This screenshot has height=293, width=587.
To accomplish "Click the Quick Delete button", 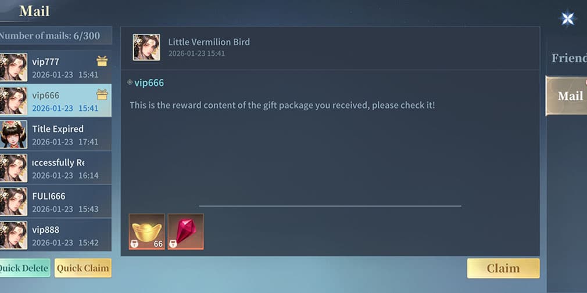I will coord(25,268).
